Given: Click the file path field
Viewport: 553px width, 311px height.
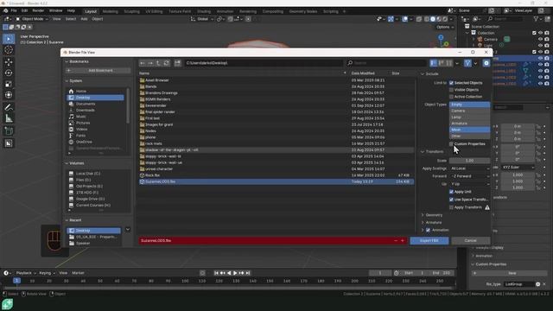Looking at the screenshot, I should pos(264,63).
